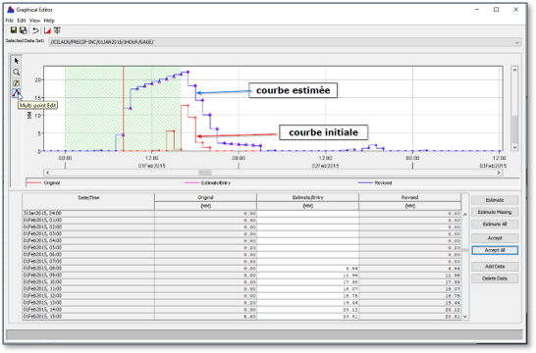The image size is (536, 353).
Task: Click the tabulate table toolbar icon
Action: point(57,30)
